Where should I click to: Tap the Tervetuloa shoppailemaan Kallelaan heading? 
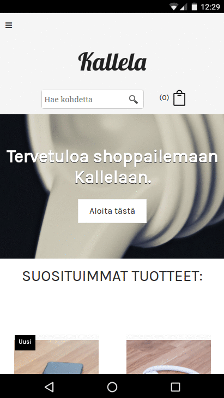tap(112, 167)
